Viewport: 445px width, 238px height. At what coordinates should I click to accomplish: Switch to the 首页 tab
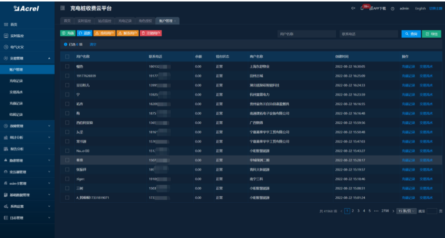click(67, 21)
